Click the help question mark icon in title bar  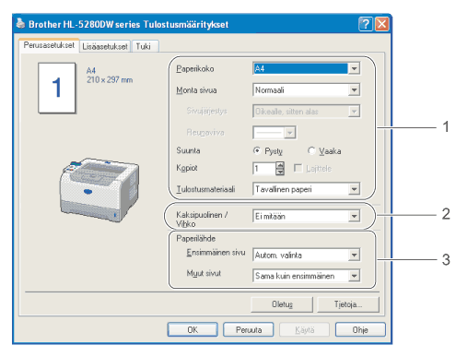coord(365,24)
